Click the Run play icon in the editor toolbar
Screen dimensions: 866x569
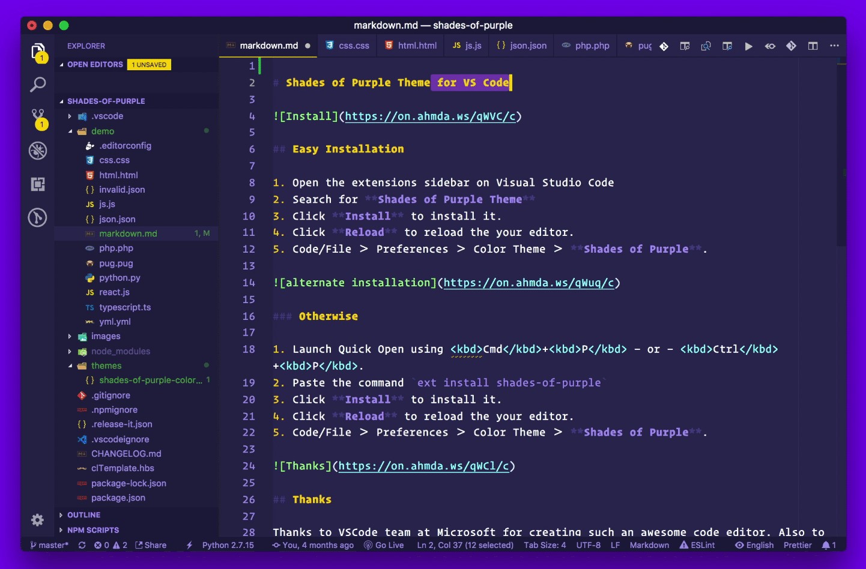[748, 46]
